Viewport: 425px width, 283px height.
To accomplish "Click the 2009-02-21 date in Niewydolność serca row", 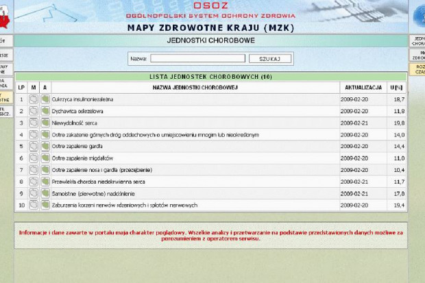I will click(x=354, y=123).
